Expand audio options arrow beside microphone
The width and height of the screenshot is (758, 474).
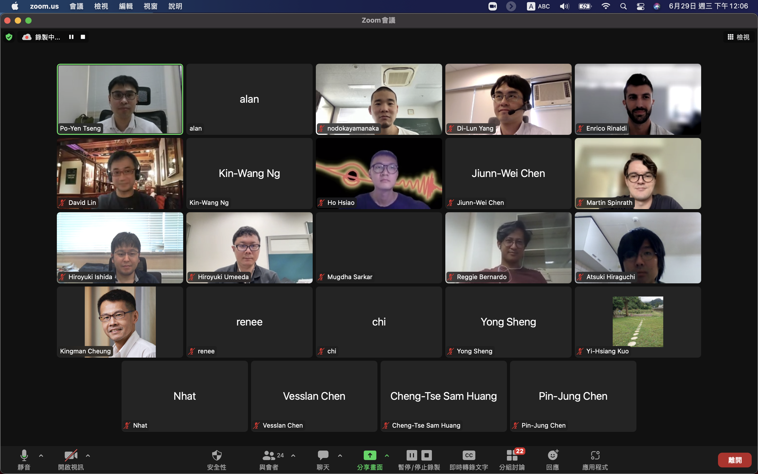click(x=41, y=456)
